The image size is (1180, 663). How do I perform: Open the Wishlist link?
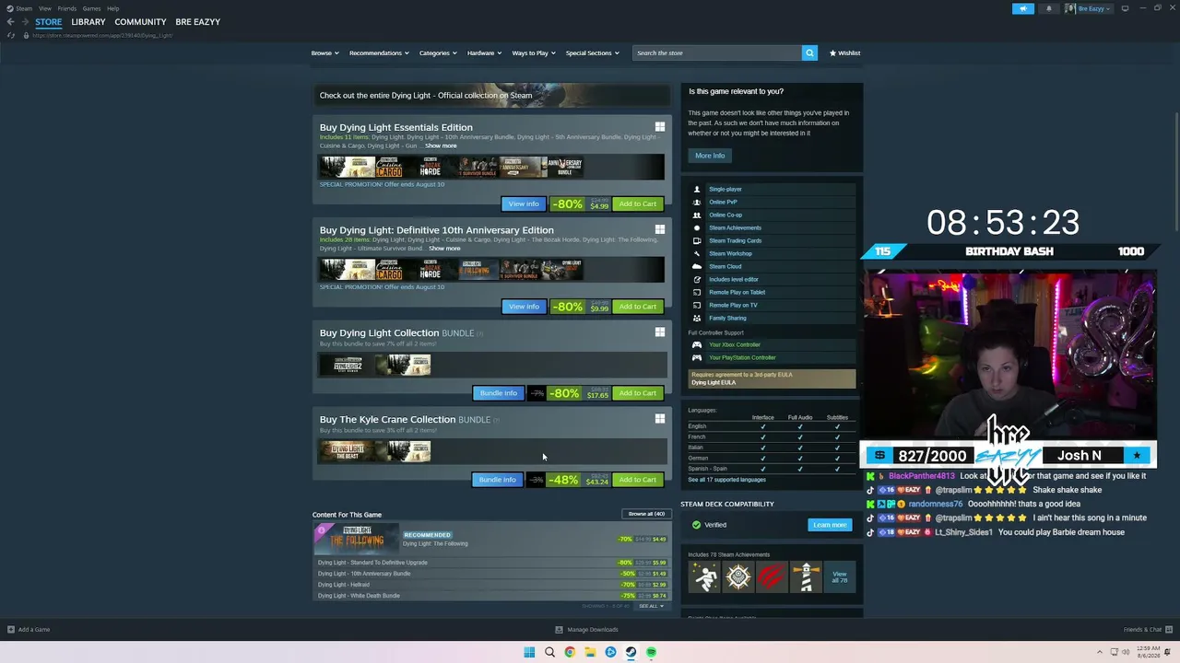point(845,53)
